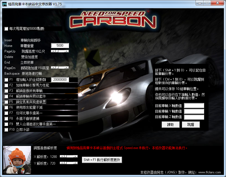The image size is (226, 177).
Task: Enable F7 任何比賽永遠第一 checkbox
Action: (6, 113)
